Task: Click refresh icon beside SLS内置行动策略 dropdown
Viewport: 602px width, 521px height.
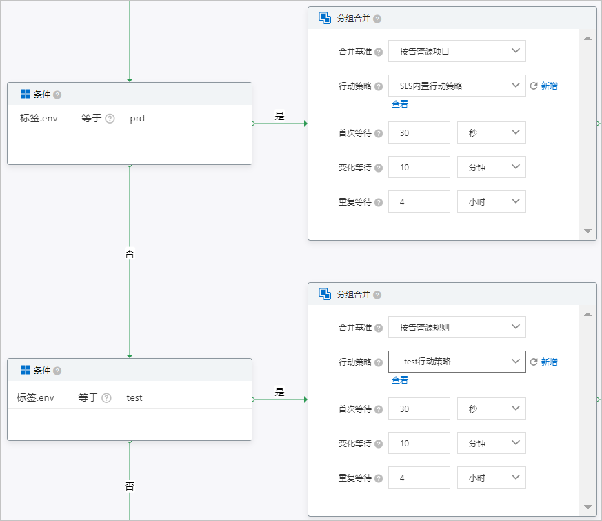Action: coord(534,86)
